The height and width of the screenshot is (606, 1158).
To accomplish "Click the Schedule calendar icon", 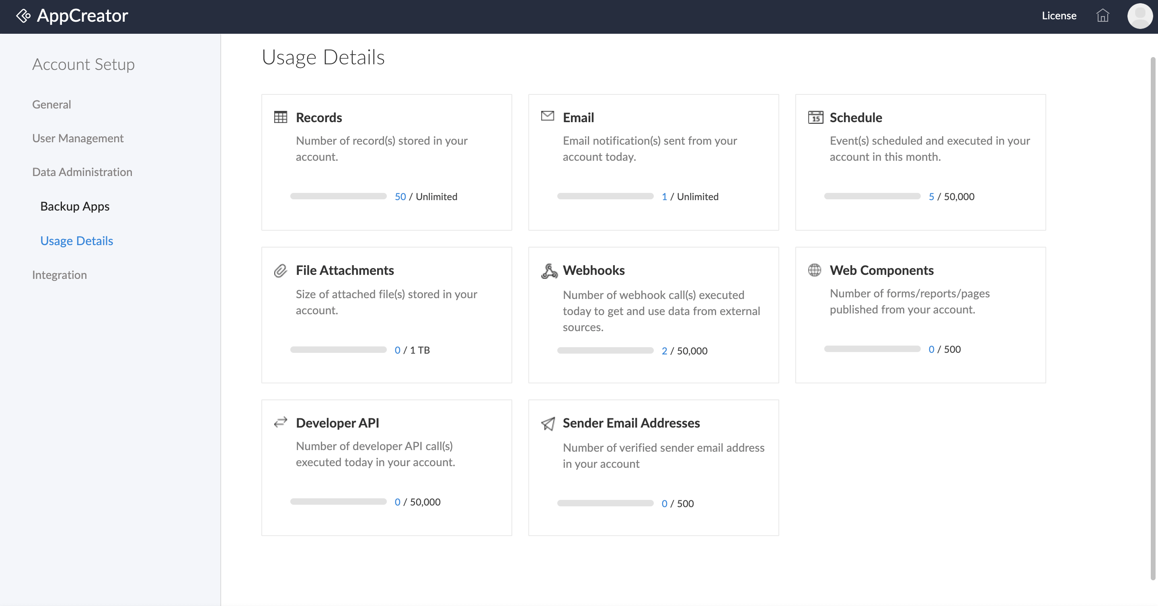I will click(x=815, y=117).
